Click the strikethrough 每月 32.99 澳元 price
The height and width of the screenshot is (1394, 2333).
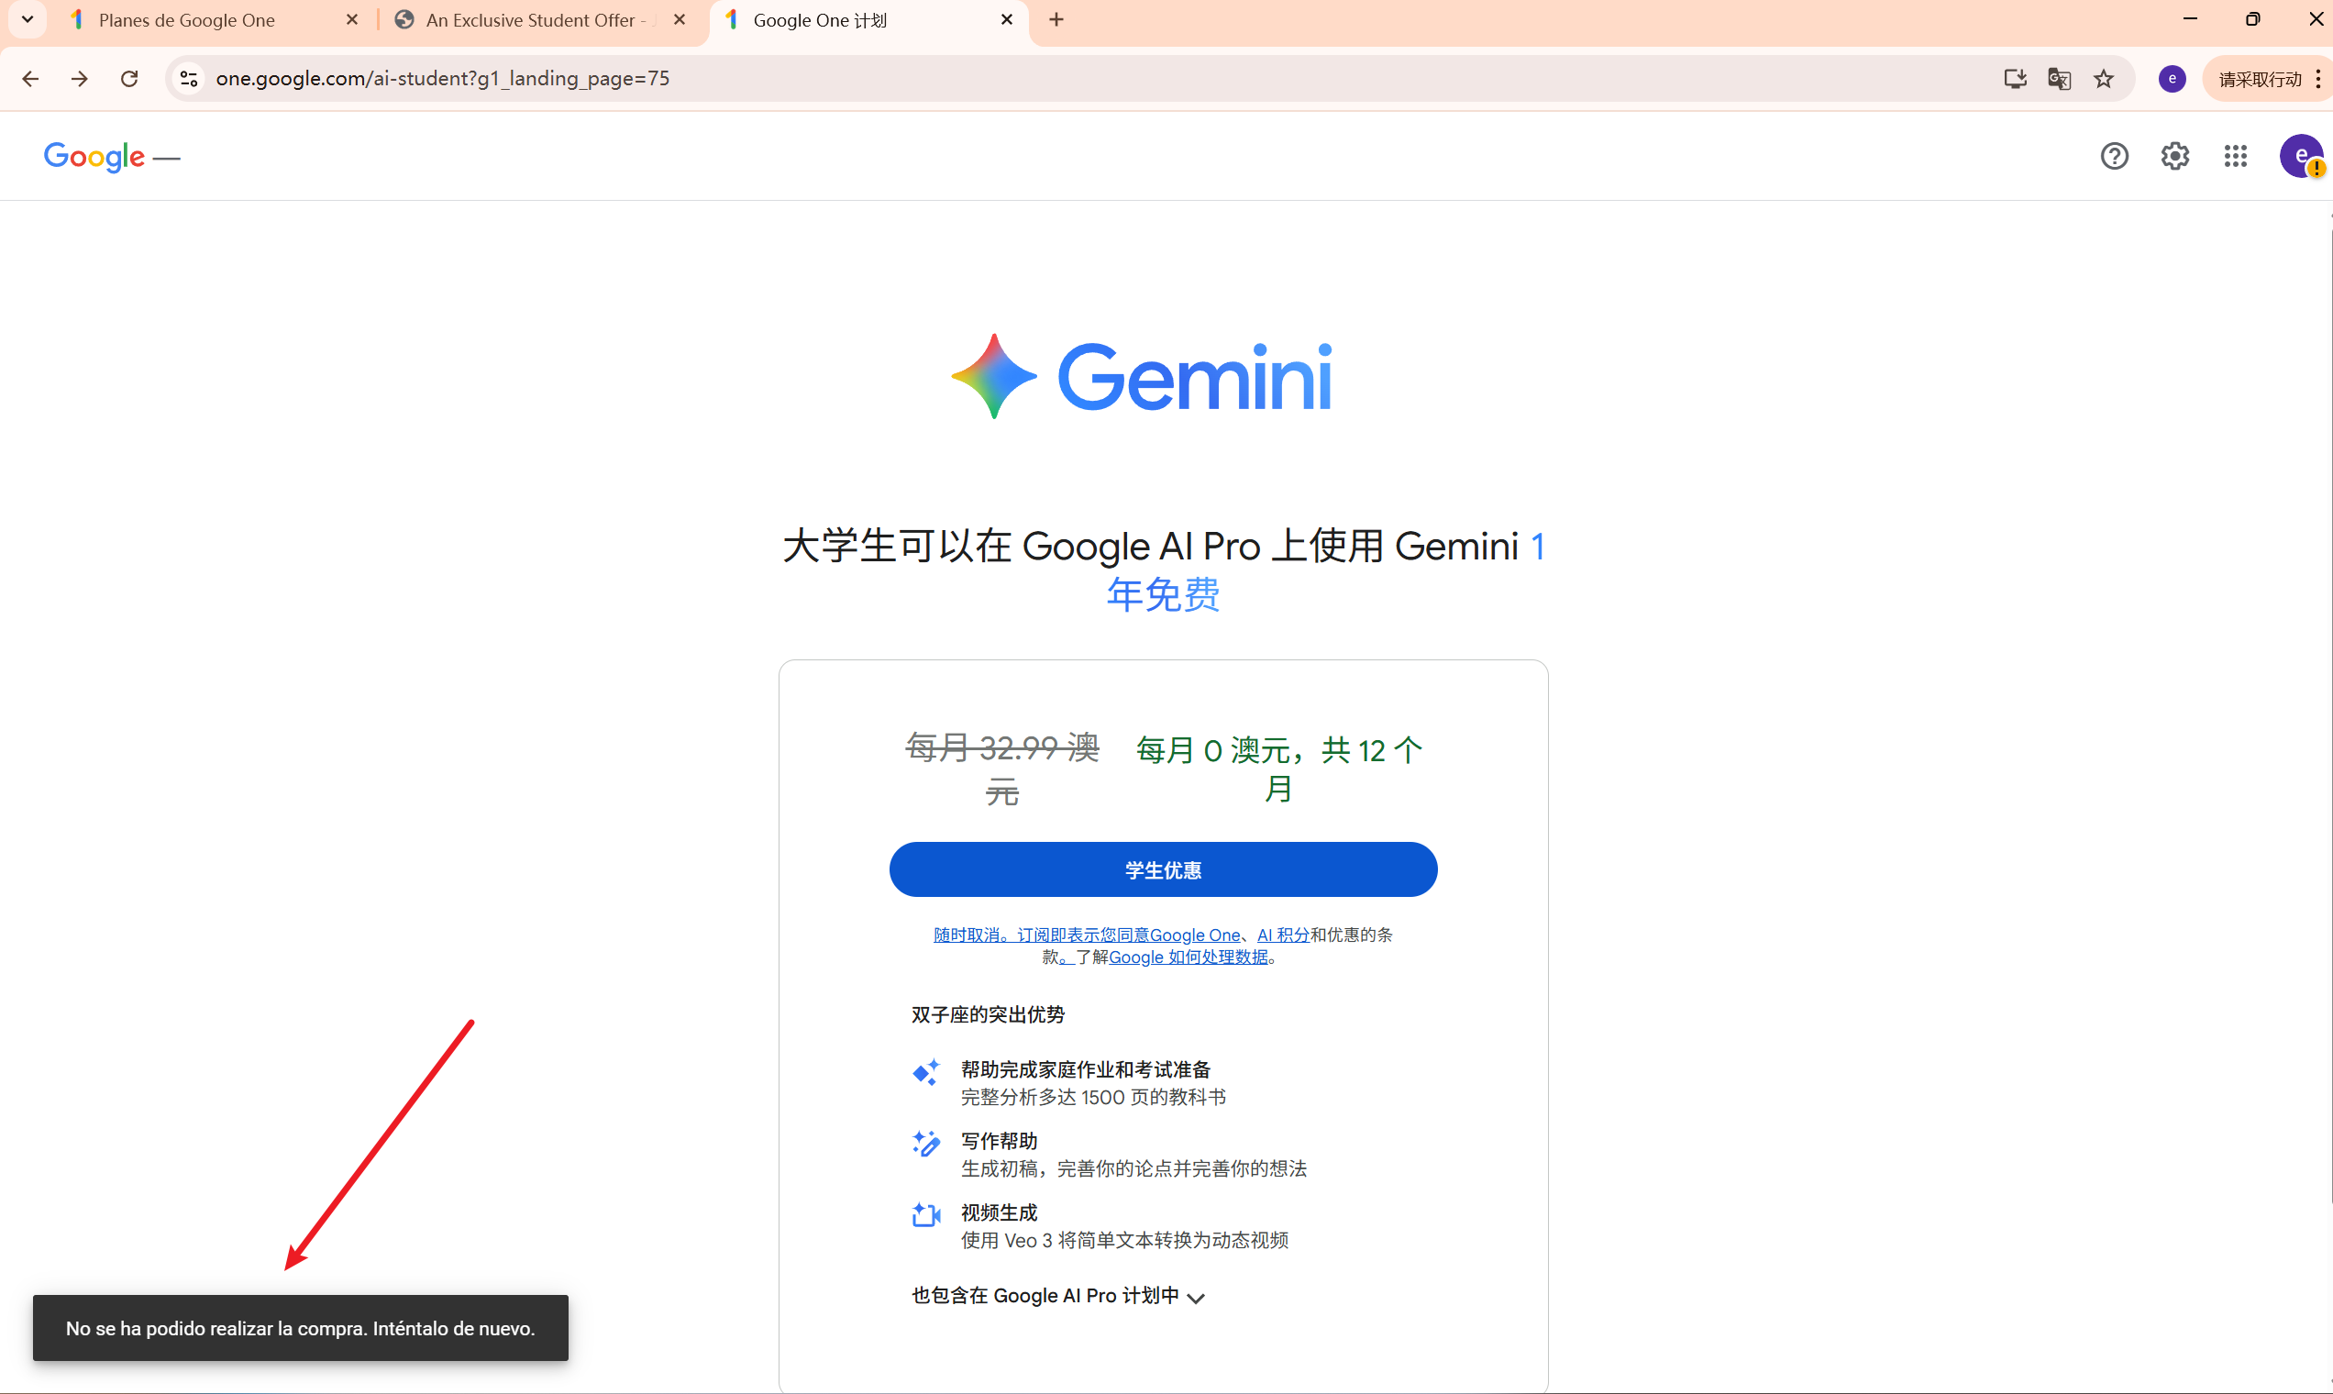tap(1002, 769)
